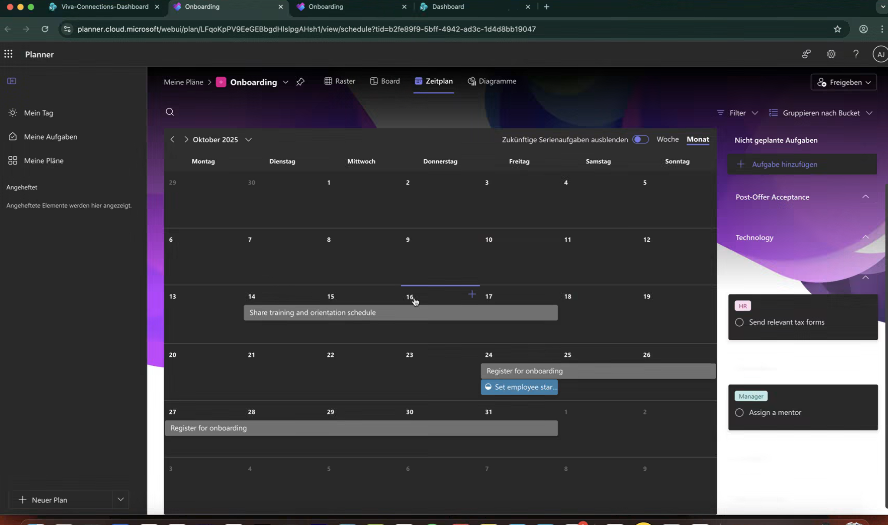Viewport: 888px width, 525px height.
Task: Click the search magnifier icon
Action: tap(170, 112)
